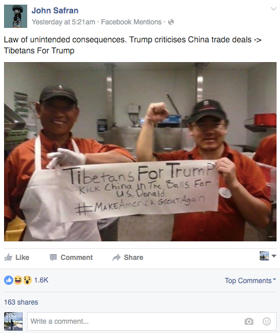Click the Haha laughing reaction icon
This screenshot has width=280, height=333.
pyautogui.click(x=18, y=280)
